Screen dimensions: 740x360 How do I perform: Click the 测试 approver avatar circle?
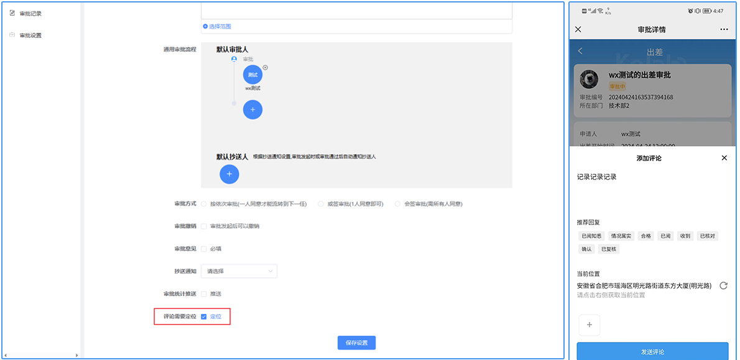pyautogui.click(x=252, y=75)
